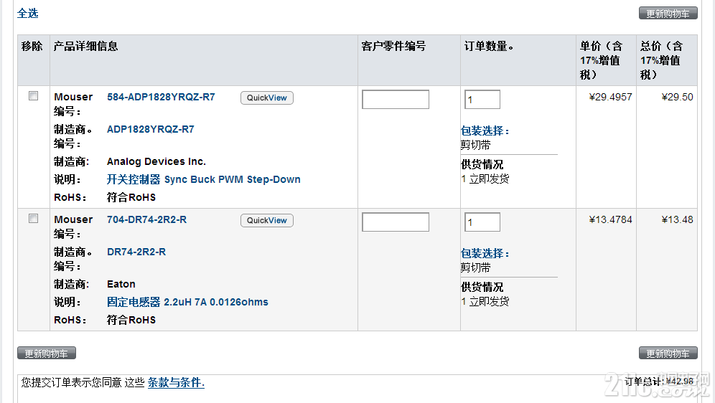Open 包装选择 for the Analog Devices item
The image size is (715, 403).
click(x=485, y=131)
